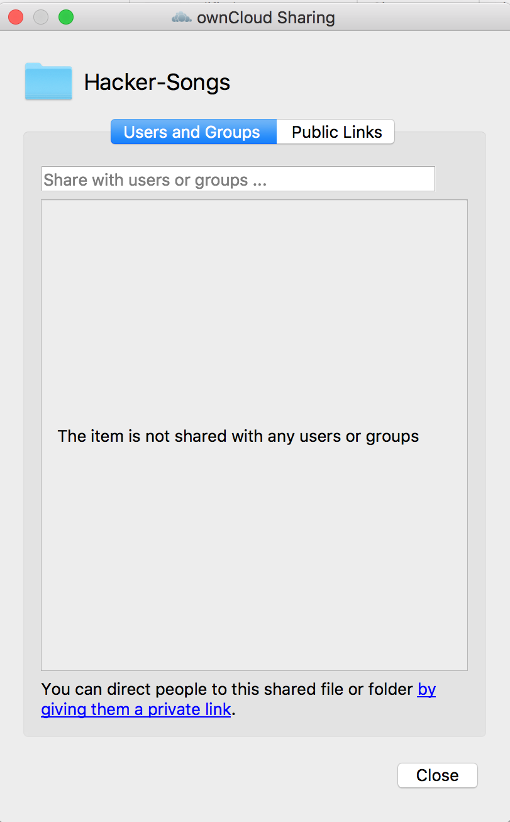Screen dimensions: 510x822
Task: Switch to the Users and Groups tab
Action: coord(194,132)
